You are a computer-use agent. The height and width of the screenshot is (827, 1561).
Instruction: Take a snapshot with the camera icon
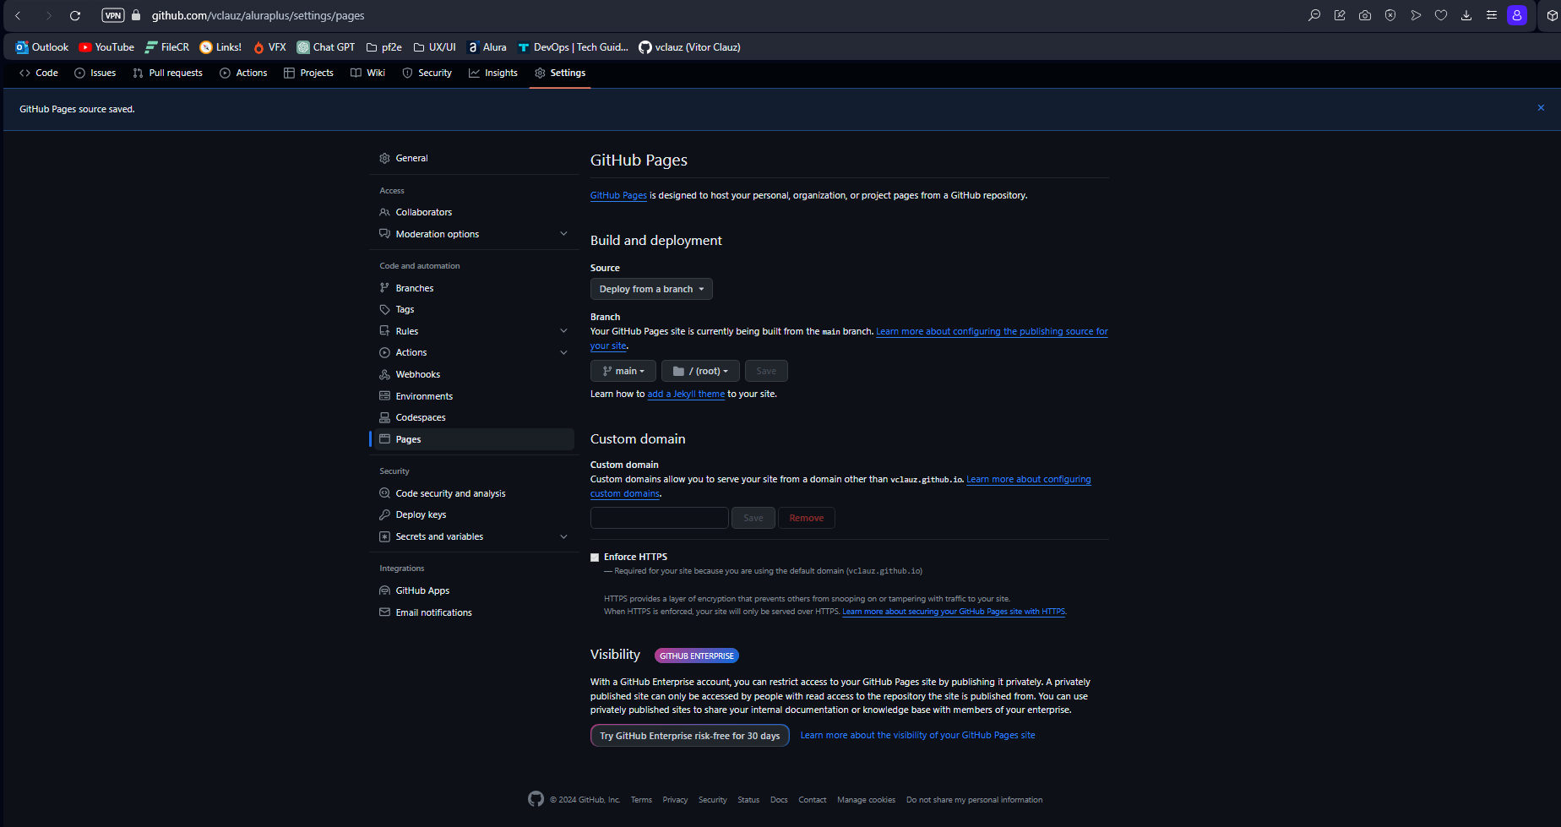click(1365, 15)
